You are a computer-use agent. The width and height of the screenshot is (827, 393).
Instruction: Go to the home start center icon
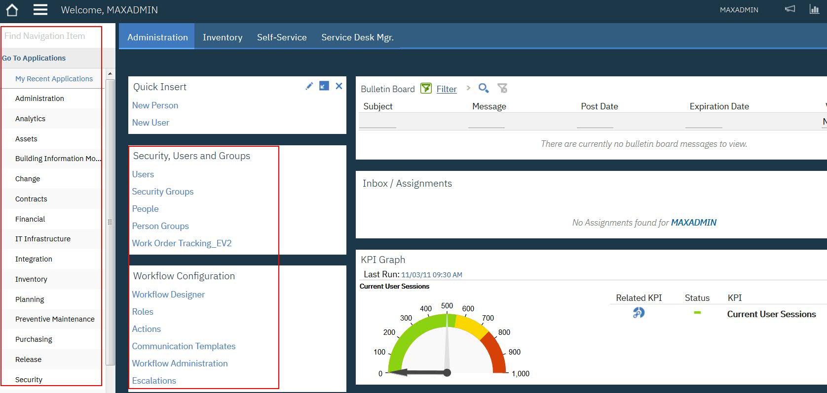[x=12, y=10]
